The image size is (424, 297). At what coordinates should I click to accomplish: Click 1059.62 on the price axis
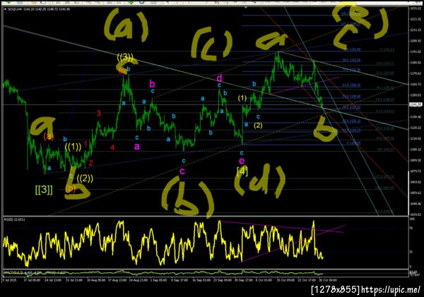(416, 193)
